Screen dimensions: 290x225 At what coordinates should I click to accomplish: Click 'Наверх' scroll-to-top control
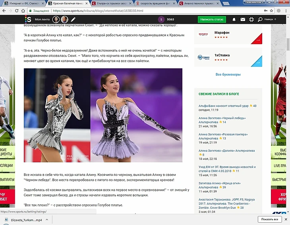(270, 19)
